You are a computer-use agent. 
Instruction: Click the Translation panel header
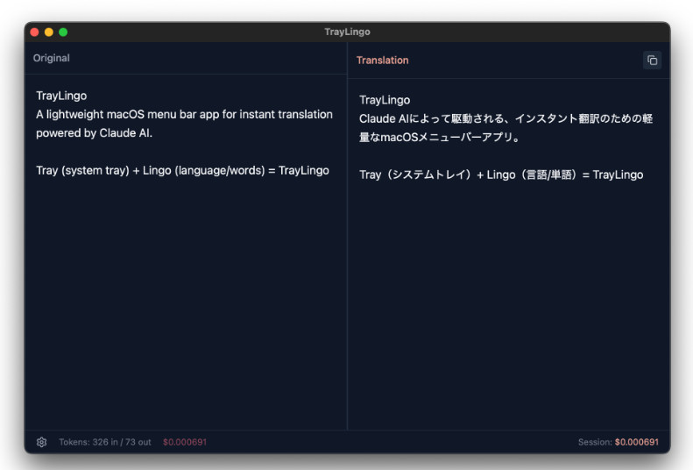[382, 61]
